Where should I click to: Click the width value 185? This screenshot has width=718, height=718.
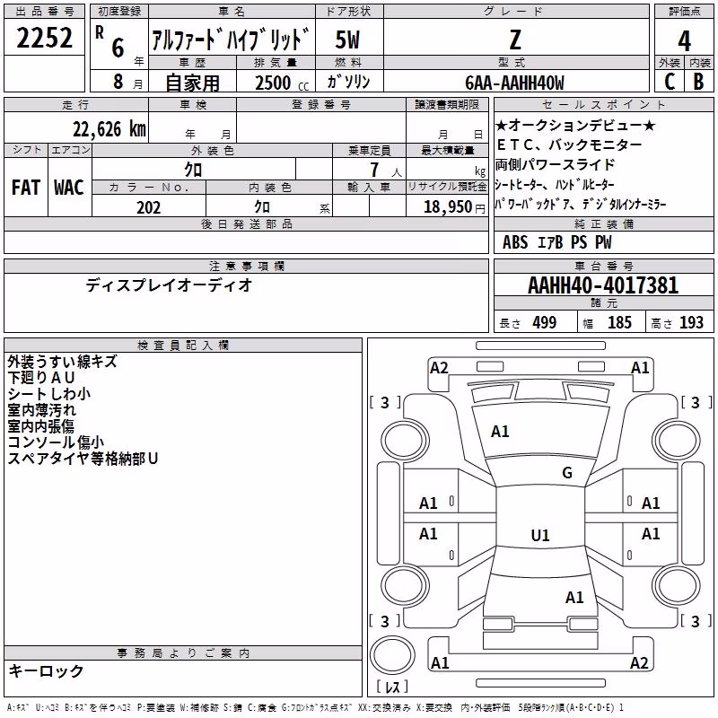click(619, 322)
